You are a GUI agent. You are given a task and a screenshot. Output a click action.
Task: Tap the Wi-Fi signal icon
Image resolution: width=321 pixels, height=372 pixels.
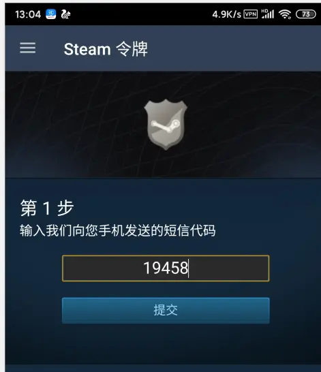(285, 14)
